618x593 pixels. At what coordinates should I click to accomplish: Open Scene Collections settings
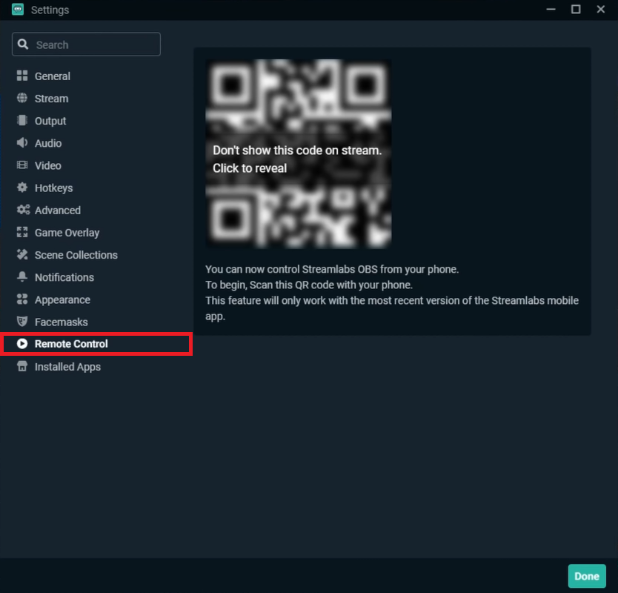76,255
